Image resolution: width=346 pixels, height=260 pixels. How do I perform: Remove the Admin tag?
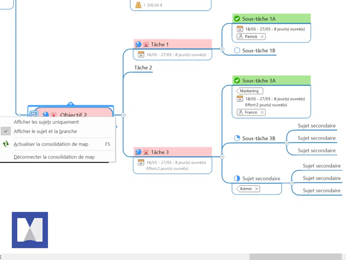coord(256,189)
